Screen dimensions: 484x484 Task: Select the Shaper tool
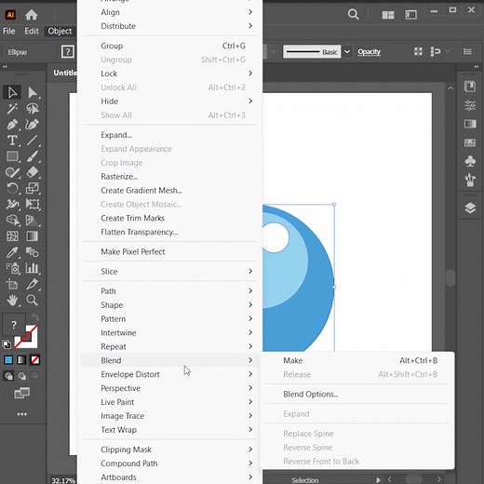[12, 172]
